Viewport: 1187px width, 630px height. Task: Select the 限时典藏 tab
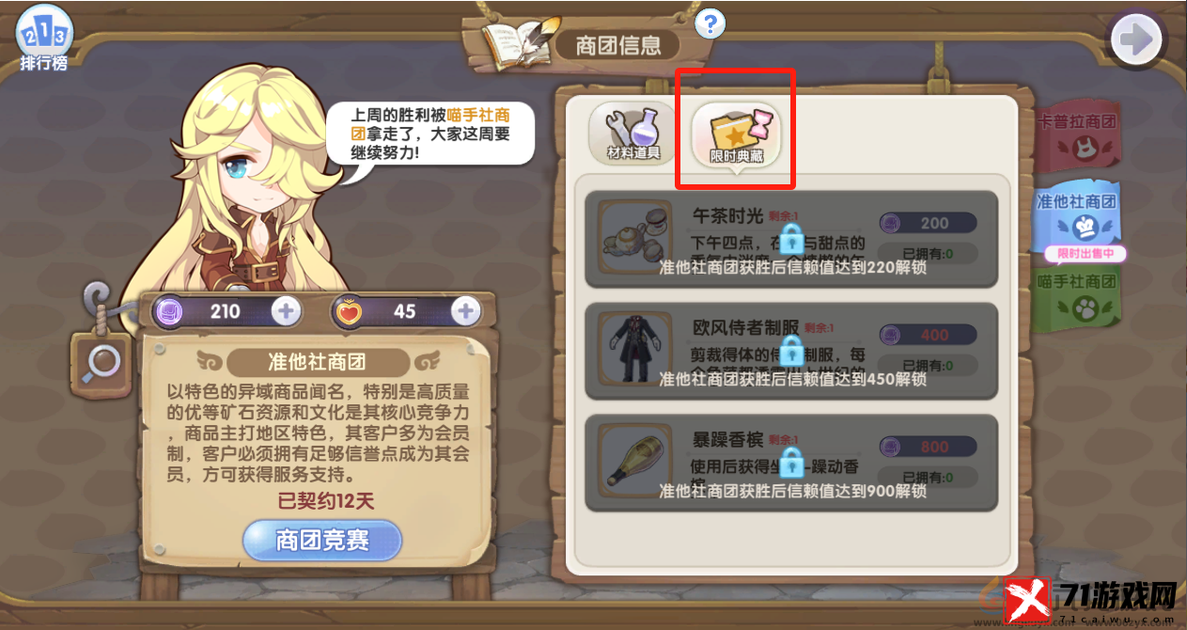click(x=736, y=135)
